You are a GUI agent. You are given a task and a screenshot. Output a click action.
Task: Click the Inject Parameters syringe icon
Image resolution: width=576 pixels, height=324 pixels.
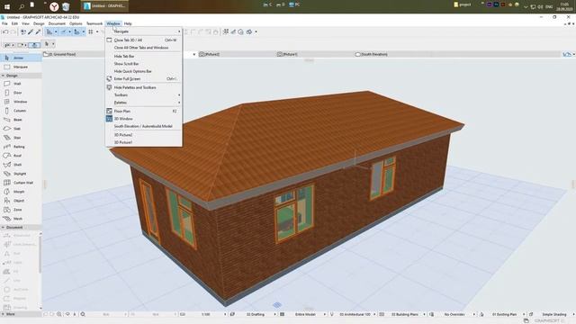[x=38, y=32]
